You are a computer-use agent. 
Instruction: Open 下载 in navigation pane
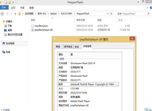[x=10, y=26]
